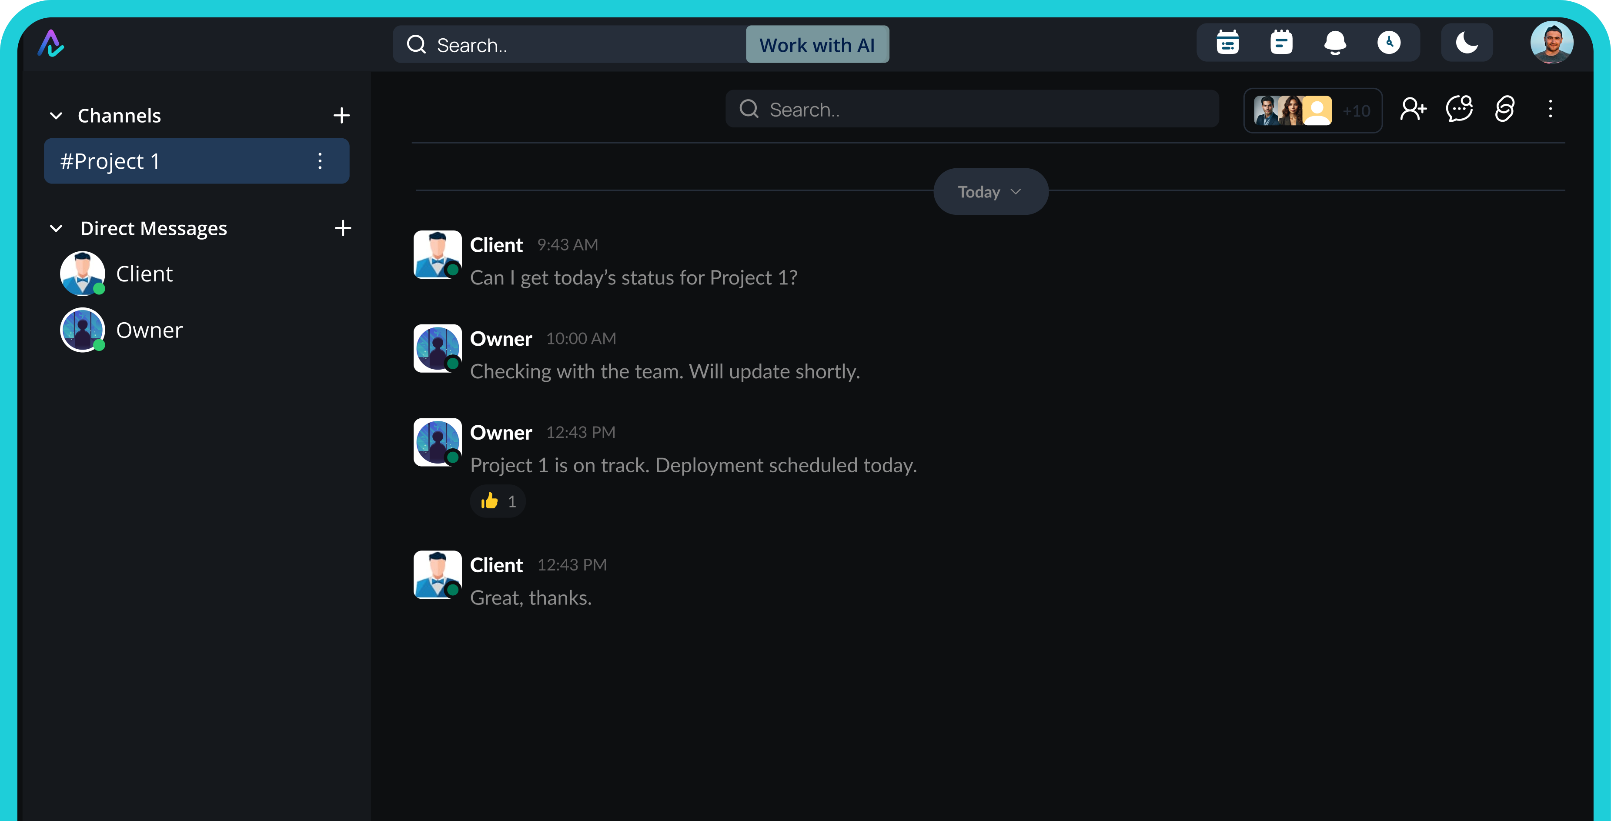The width and height of the screenshot is (1611, 821).
Task: Add a new channel with the plus button
Action: pyautogui.click(x=342, y=115)
